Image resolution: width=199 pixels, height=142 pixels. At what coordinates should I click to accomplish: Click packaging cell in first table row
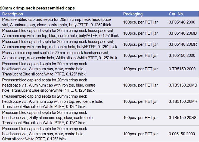140,22
